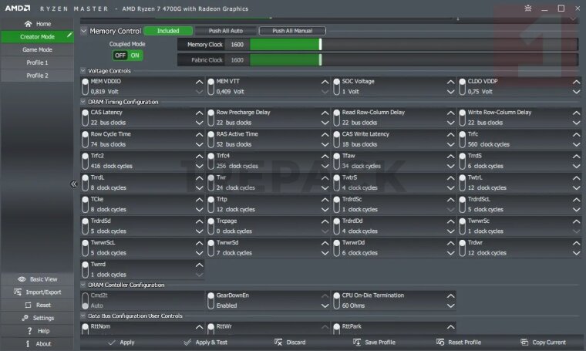Switch to Basic View

[x=37, y=278]
